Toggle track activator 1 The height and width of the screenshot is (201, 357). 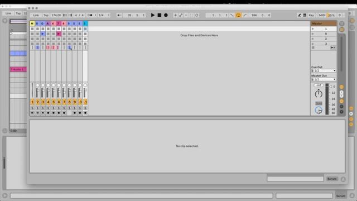[x=32, y=102]
